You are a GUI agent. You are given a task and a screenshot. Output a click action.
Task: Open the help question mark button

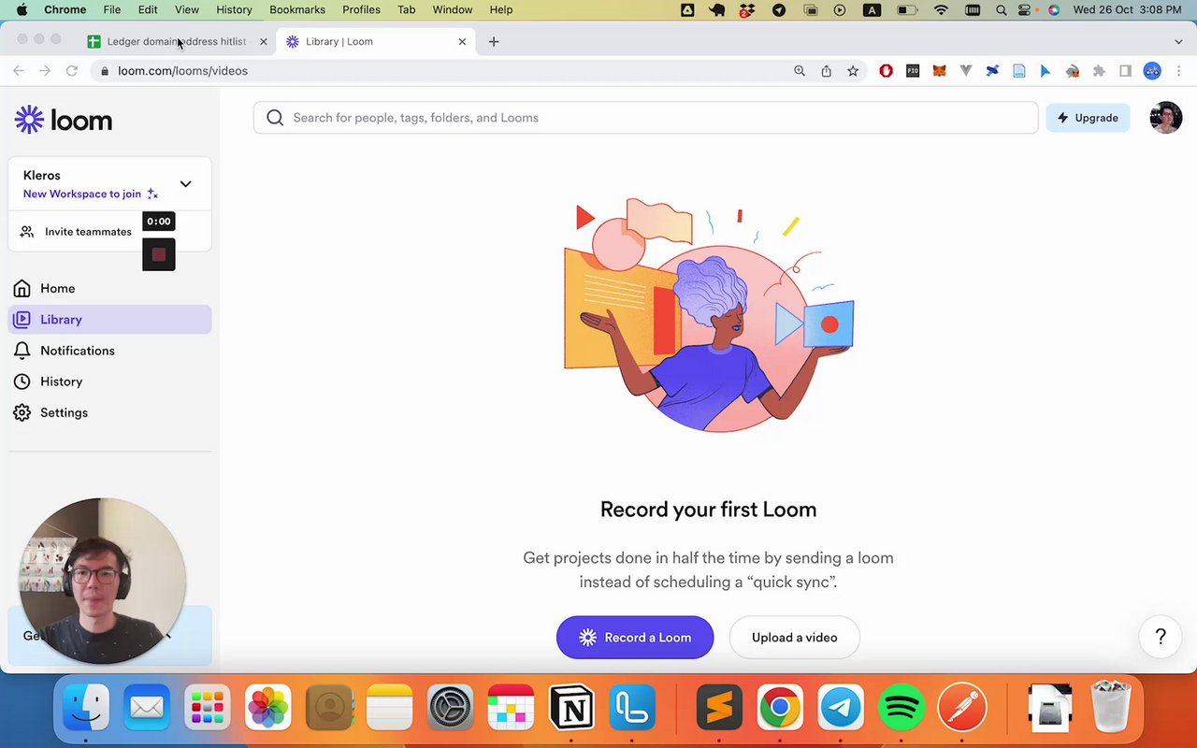coord(1161,637)
